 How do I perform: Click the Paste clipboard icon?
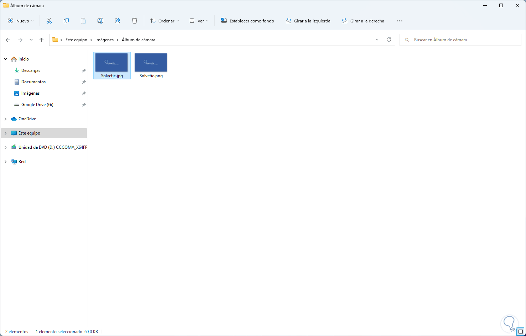83,21
